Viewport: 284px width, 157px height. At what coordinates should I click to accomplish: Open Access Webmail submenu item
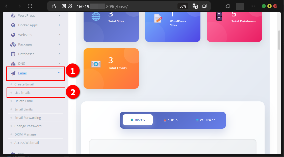pos(36,143)
